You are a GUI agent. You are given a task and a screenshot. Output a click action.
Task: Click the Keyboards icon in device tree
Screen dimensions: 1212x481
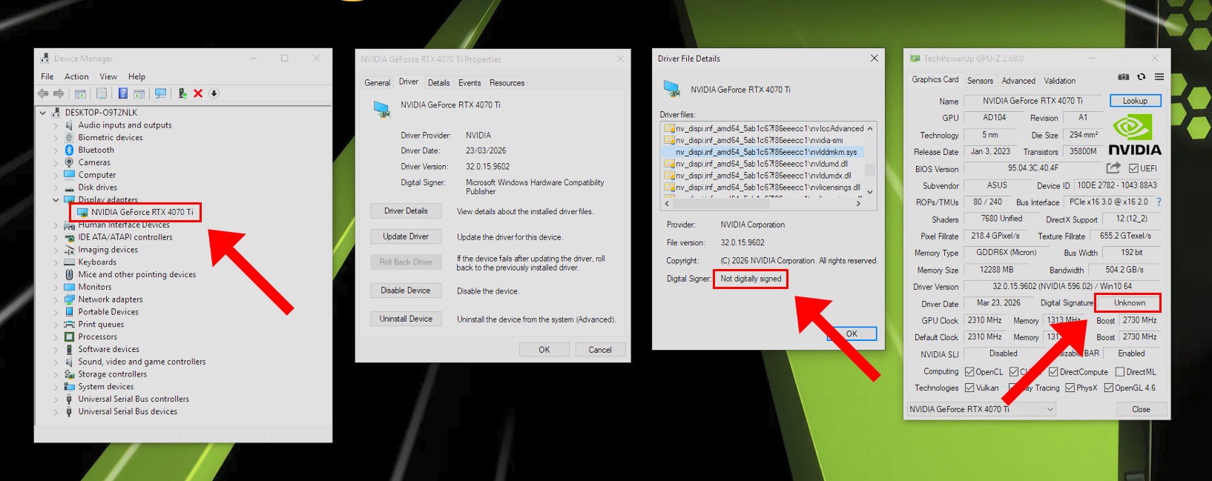(x=69, y=262)
